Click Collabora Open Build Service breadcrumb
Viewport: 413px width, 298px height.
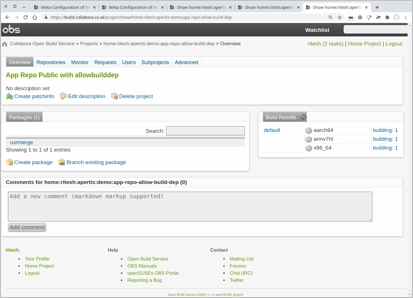pyautogui.click(x=42, y=44)
